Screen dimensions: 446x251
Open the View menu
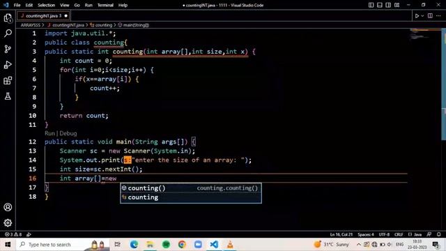click(x=65, y=5)
